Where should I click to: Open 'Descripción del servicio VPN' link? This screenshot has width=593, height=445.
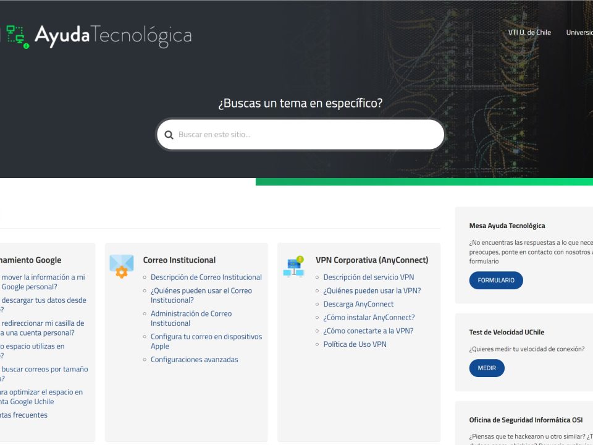[x=368, y=278]
